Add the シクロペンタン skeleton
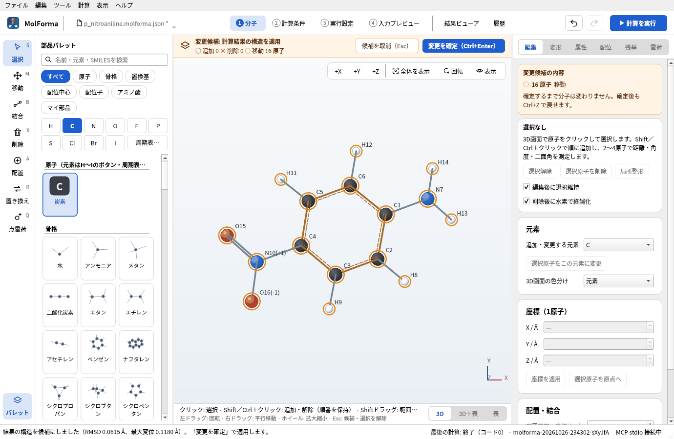This screenshot has width=674, height=439. point(136,399)
